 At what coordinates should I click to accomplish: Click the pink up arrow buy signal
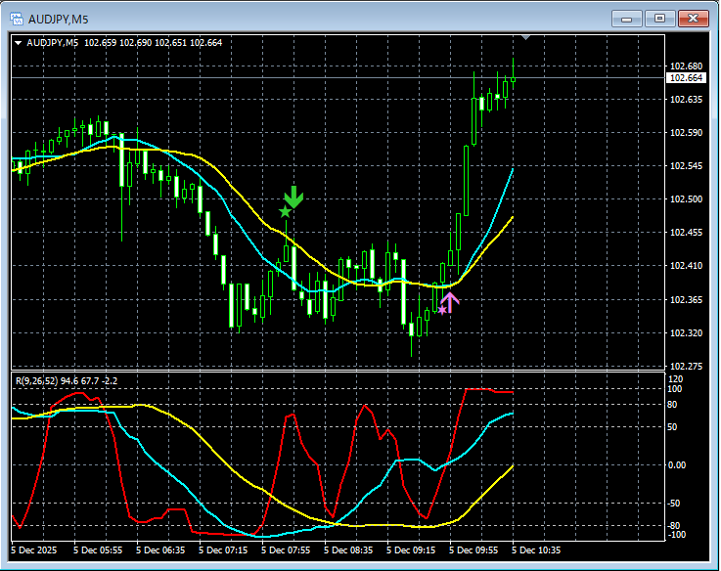pyautogui.click(x=451, y=300)
